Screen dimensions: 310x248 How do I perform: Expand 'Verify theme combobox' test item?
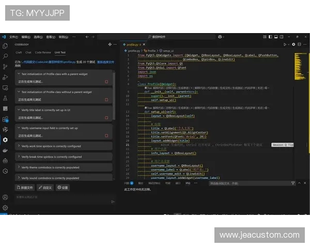[x=18, y=167]
